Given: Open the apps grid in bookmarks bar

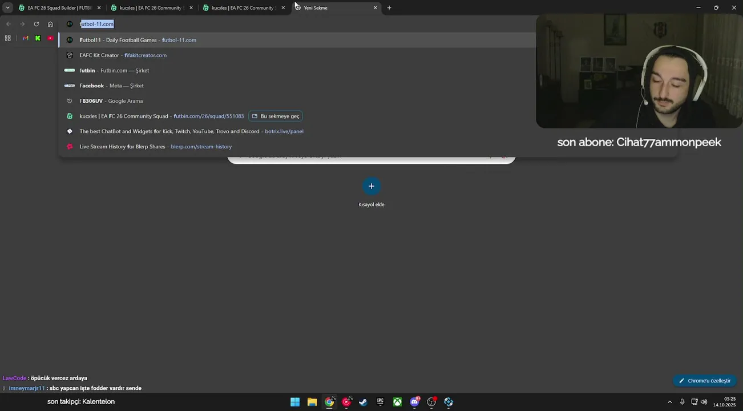Looking at the screenshot, I should [x=7, y=38].
